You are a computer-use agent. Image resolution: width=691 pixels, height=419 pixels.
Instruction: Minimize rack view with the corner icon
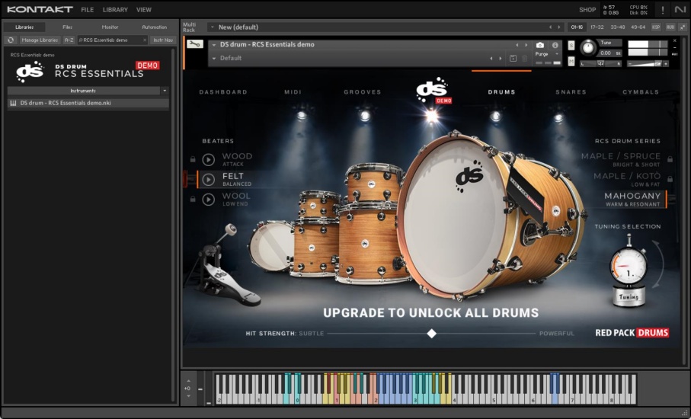[x=683, y=27]
